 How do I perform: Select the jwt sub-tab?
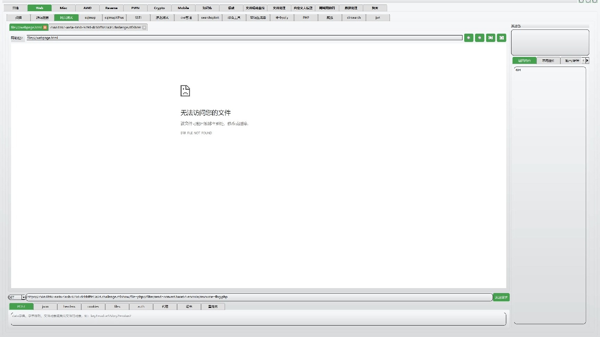(x=378, y=18)
